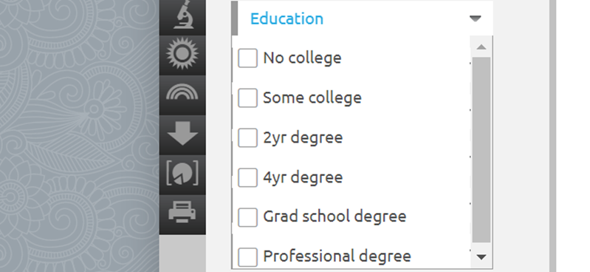Select the Grad school degree checkbox
Viewport: 590px width, 272px height.
pos(247,217)
